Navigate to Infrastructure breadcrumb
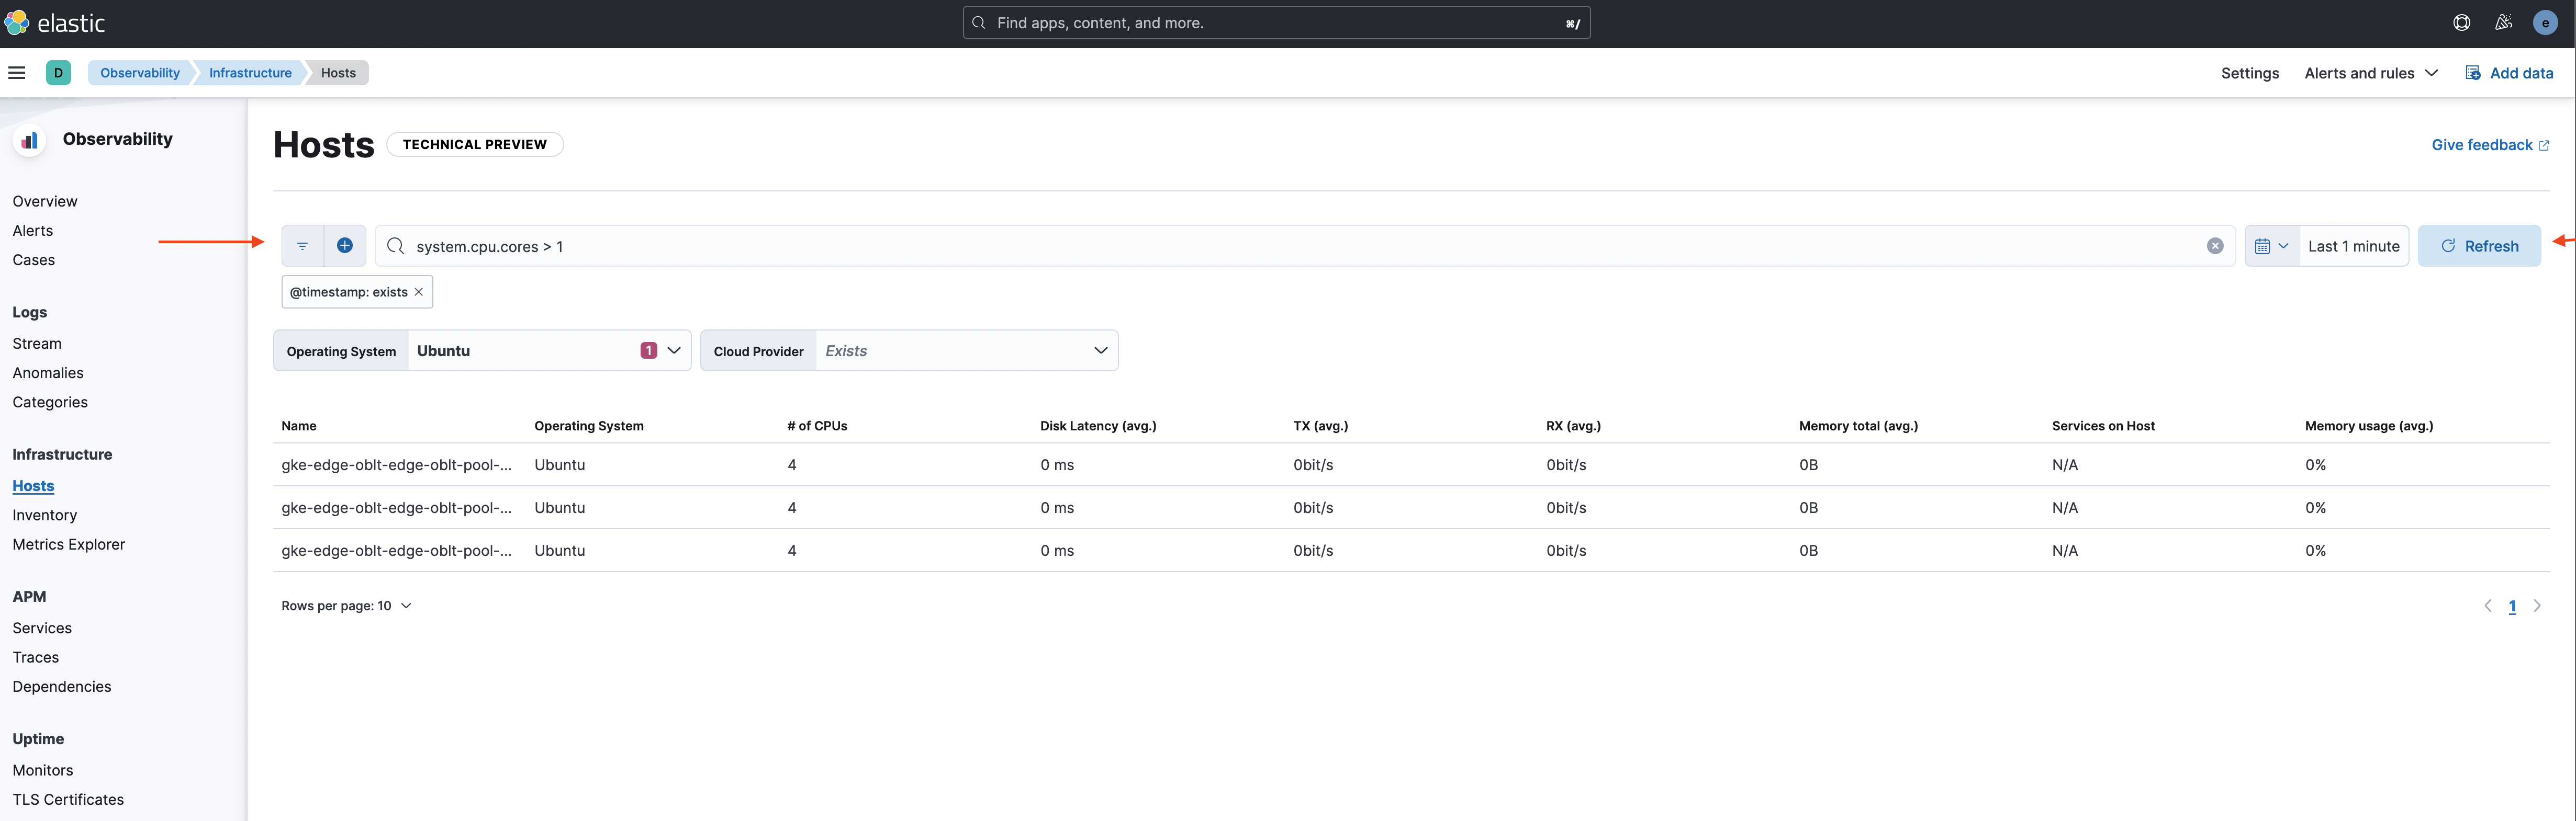Viewport: 2576px width, 821px height. (249, 72)
